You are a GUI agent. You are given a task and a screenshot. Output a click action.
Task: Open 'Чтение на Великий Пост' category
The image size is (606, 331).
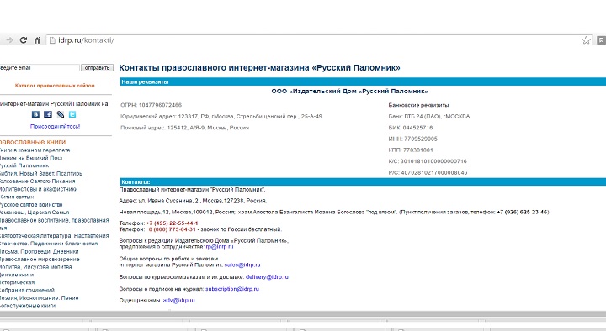pos(31,158)
